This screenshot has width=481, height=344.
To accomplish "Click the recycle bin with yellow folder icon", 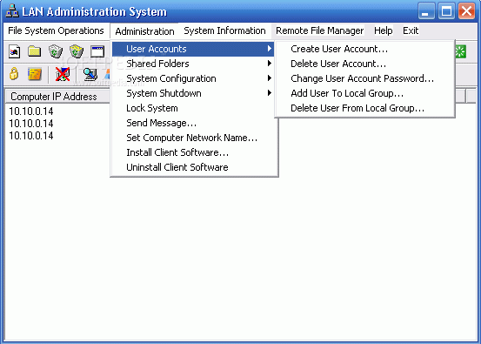I will click(x=76, y=51).
